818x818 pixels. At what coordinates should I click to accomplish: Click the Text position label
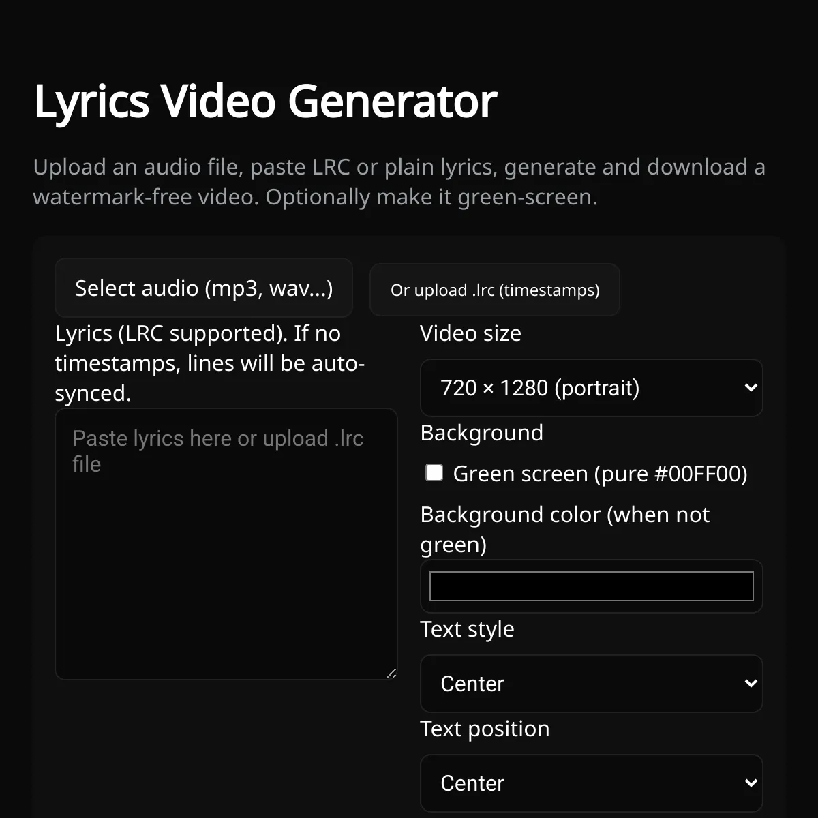pyautogui.click(x=485, y=729)
